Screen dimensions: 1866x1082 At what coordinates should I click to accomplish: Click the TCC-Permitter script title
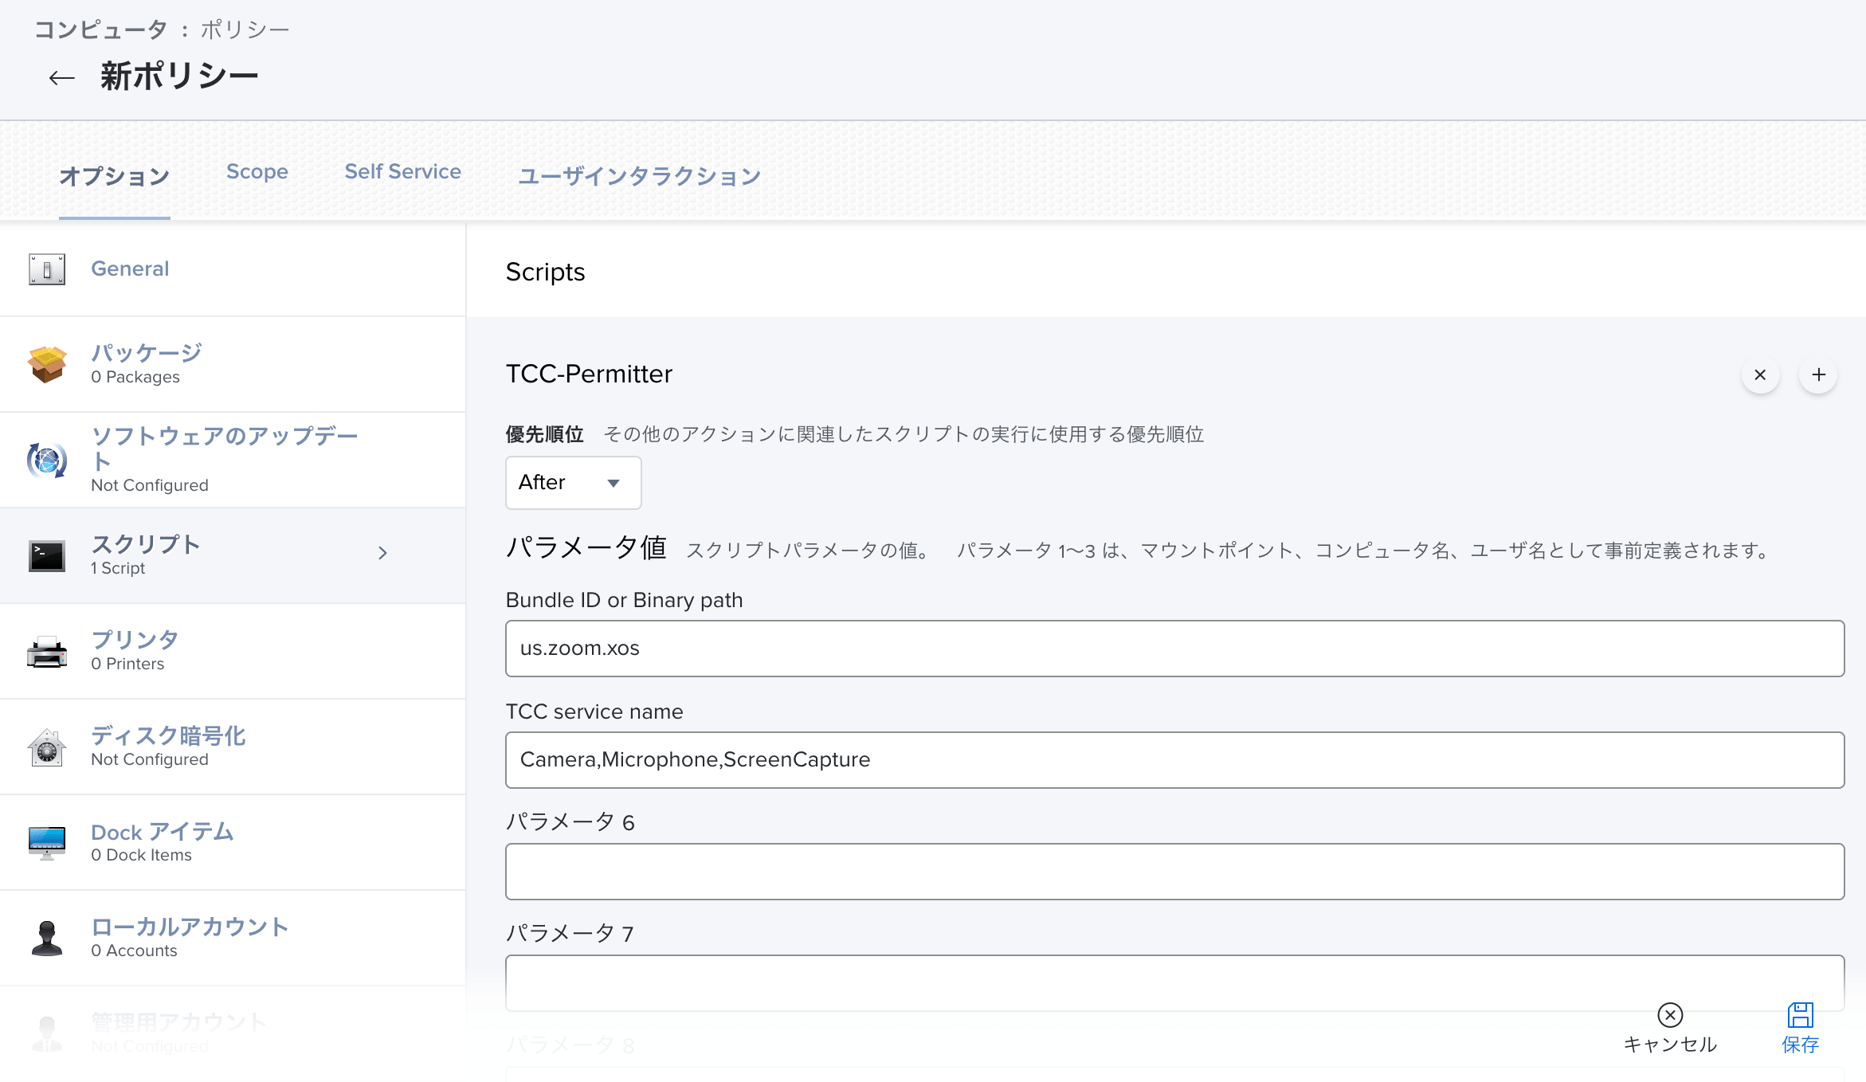tap(589, 374)
